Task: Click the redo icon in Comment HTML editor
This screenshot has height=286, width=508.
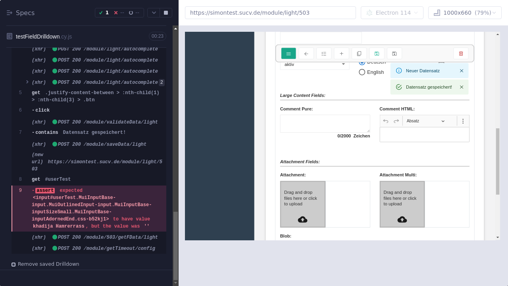Action: (396, 121)
